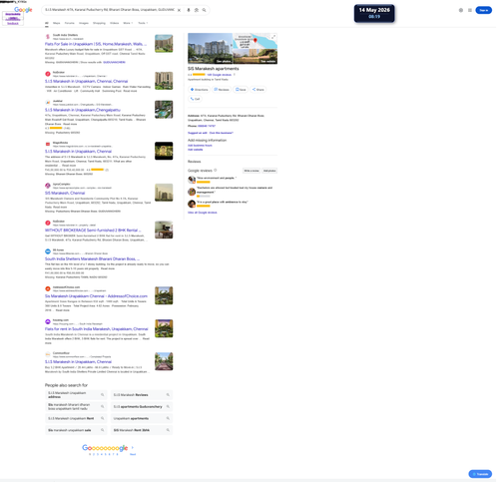Start voice search with microphone icon
The height and width of the screenshot is (482, 499).
[189, 10]
